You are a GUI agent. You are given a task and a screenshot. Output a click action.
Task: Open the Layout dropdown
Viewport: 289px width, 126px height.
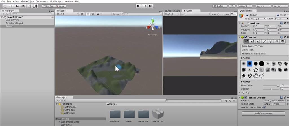click(280, 6)
